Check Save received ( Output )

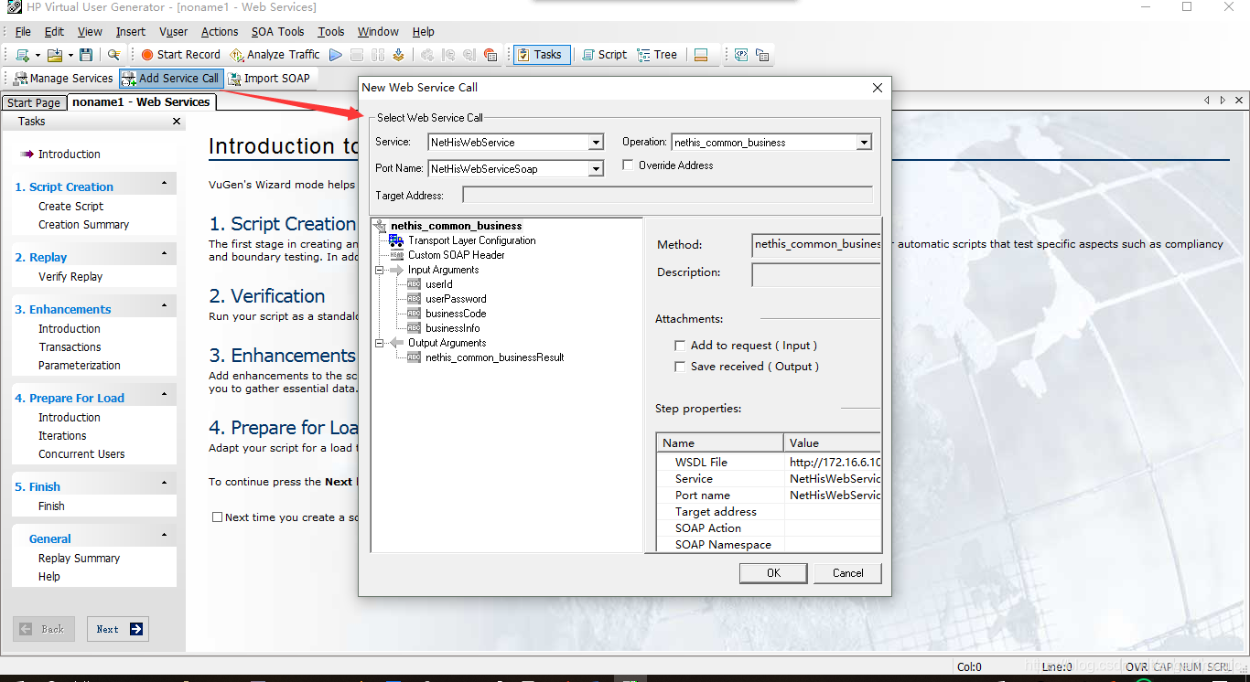[679, 367]
